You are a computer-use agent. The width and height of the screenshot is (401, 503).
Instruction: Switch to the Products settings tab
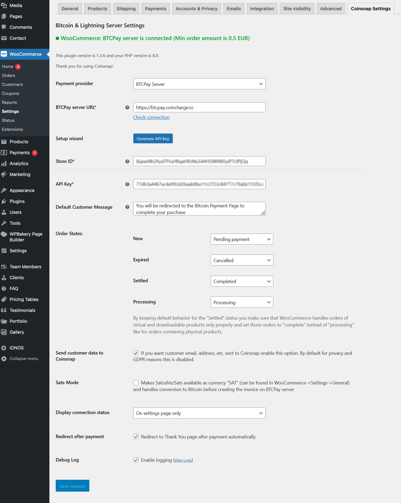[98, 9]
